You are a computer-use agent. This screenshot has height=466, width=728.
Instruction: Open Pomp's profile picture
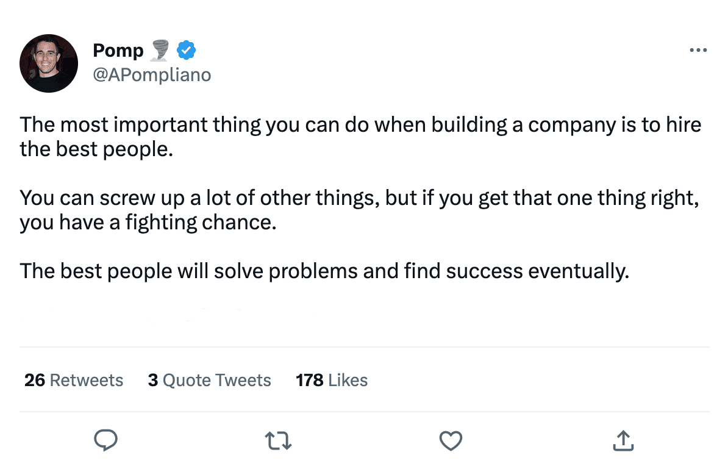(49, 63)
